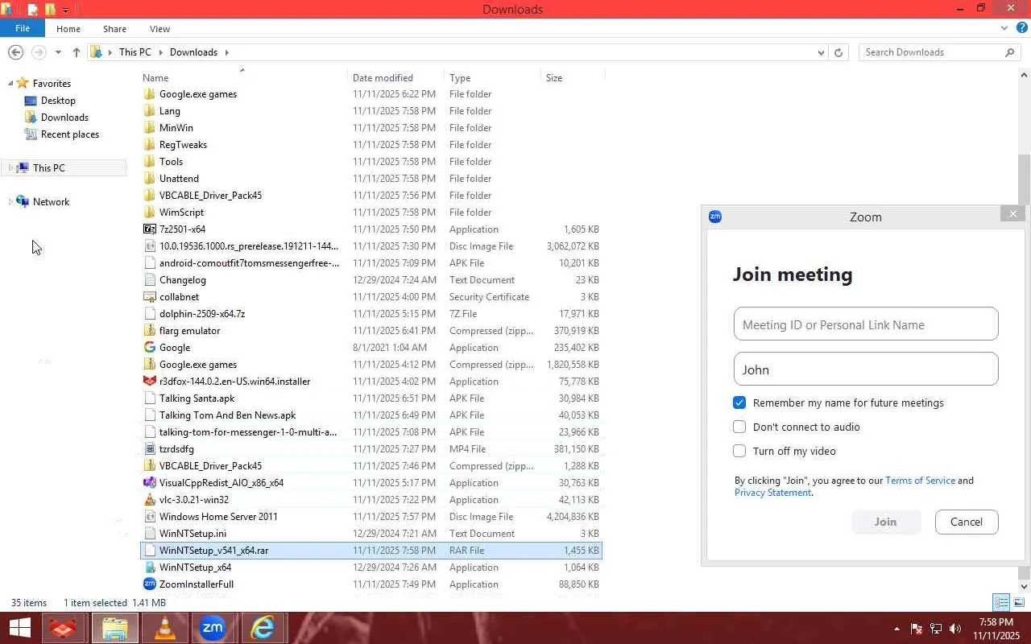The image size is (1031, 644).
Task: Check Turn off my video
Action: (739, 451)
